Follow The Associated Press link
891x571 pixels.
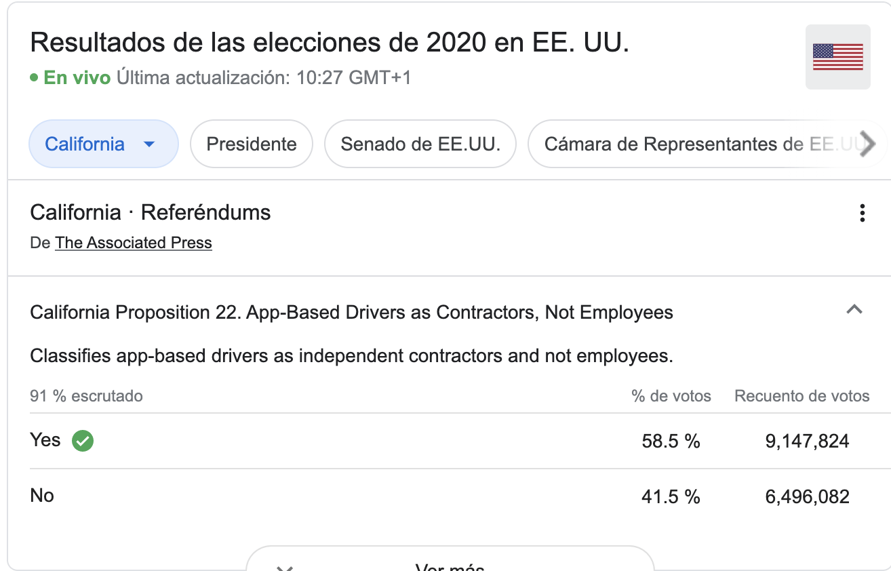tap(134, 243)
